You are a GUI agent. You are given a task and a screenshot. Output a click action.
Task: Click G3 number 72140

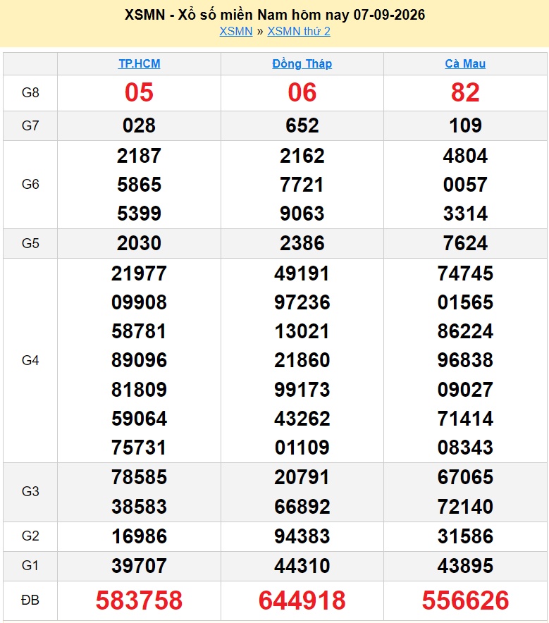click(x=465, y=507)
